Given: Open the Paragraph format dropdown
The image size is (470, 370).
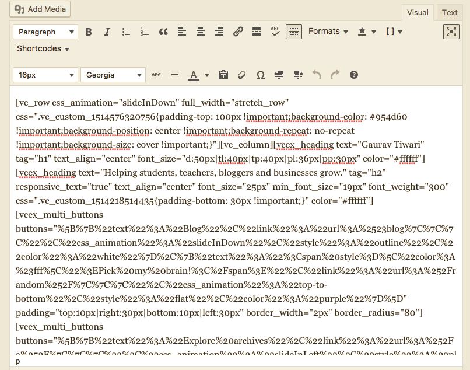Looking at the screenshot, I should (45, 32).
